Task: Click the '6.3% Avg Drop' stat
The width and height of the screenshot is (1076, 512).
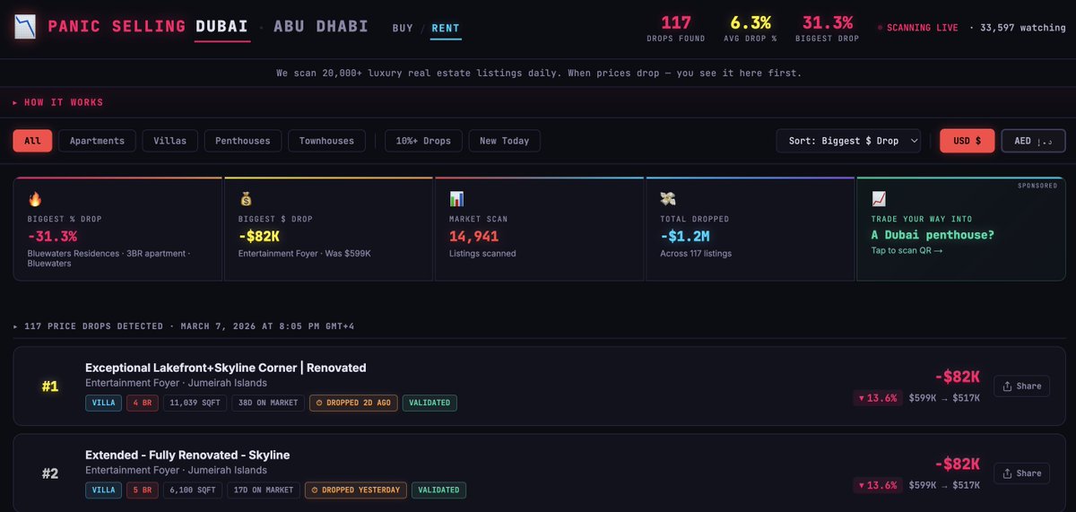Action: (x=751, y=29)
